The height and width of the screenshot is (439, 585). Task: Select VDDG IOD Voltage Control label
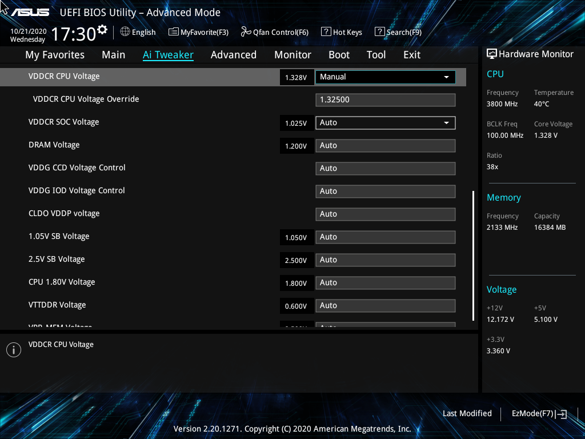pyautogui.click(x=77, y=190)
